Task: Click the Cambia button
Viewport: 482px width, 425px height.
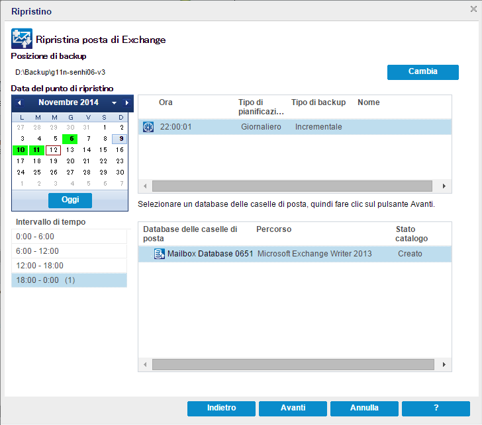Action: click(422, 72)
